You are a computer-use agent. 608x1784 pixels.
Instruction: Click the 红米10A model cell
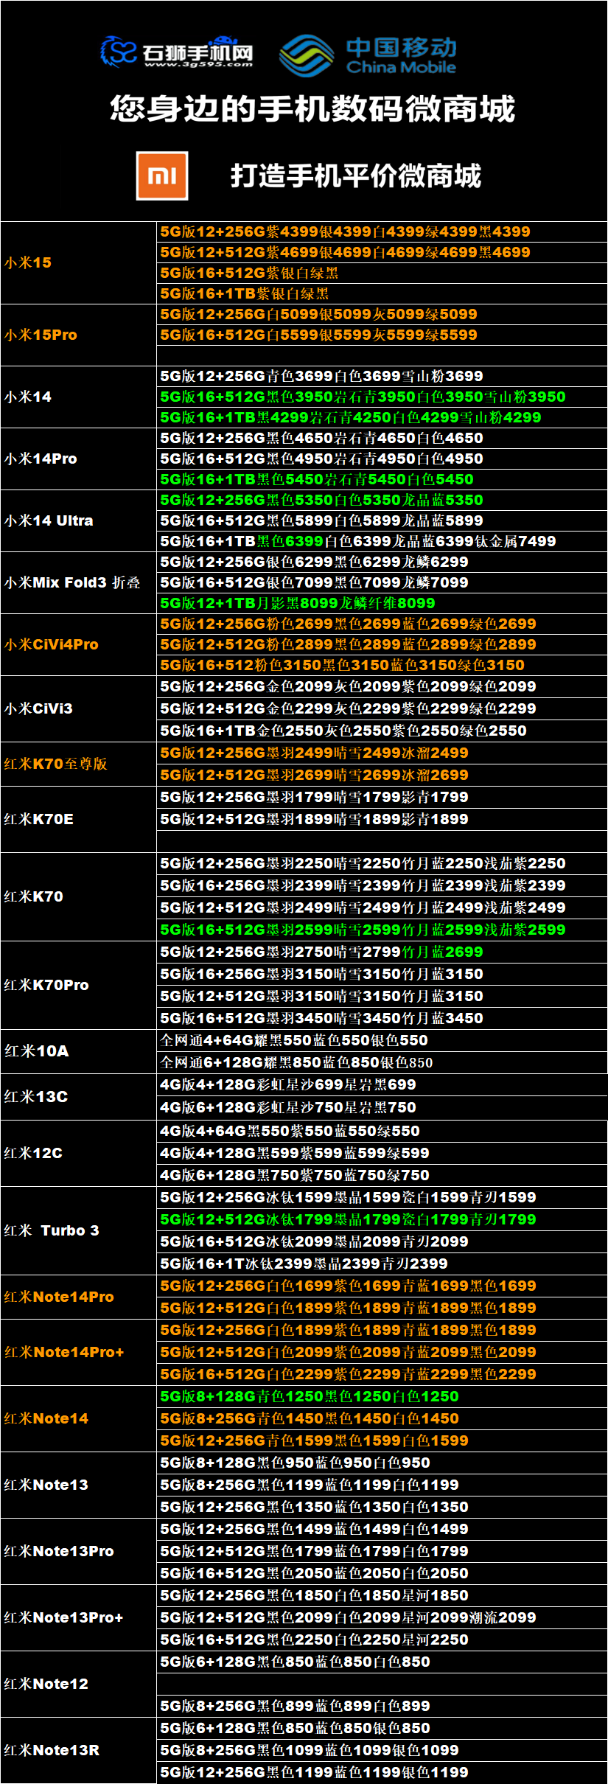78,1051
